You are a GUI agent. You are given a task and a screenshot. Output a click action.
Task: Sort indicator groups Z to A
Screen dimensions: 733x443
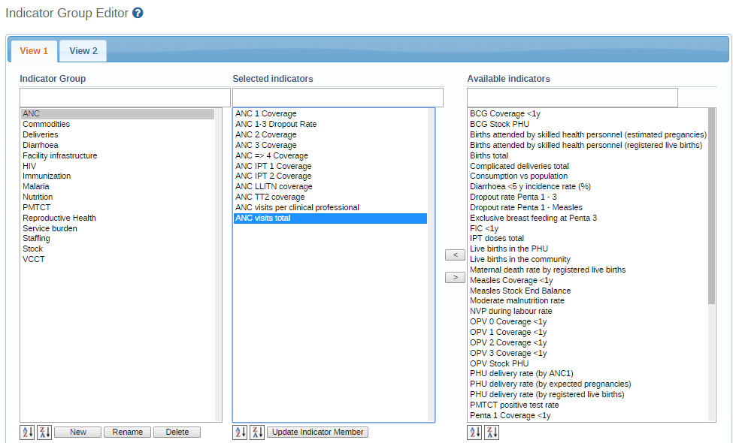(44, 432)
